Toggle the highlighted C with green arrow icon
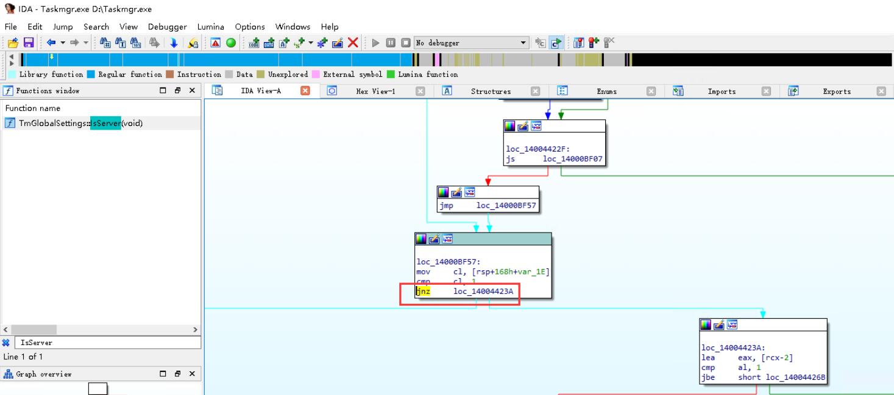Screen dimensions: 894x395 pos(556,43)
